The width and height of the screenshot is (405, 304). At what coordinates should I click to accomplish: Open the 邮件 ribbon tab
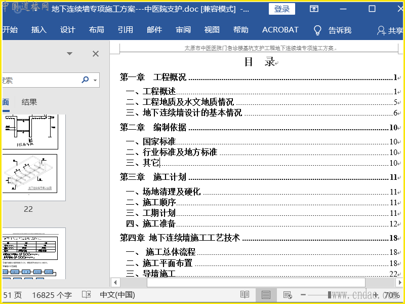tap(154, 30)
